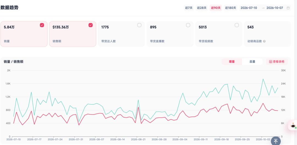
Task: Select the 近7天 range tab
Action: tap(189, 8)
